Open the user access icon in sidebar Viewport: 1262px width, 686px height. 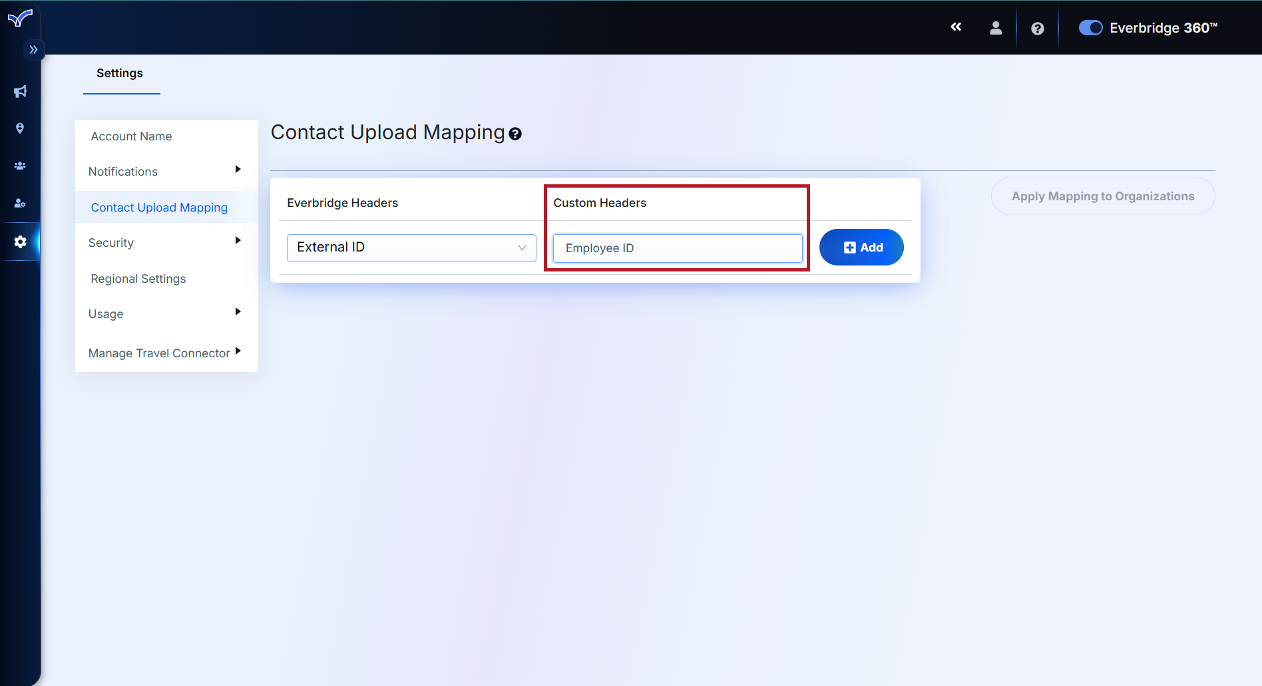[20, 203]
